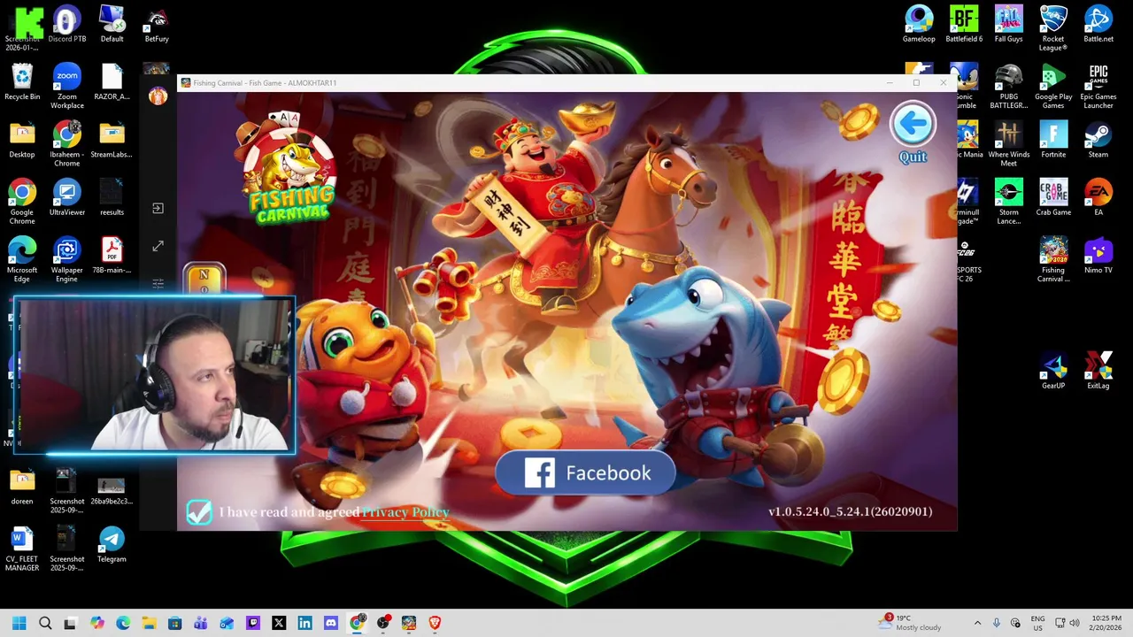The height and width of the screenshot is (637, 1133).
Task: Select the Fortnite desktop icon
Action: point(1053,140)
